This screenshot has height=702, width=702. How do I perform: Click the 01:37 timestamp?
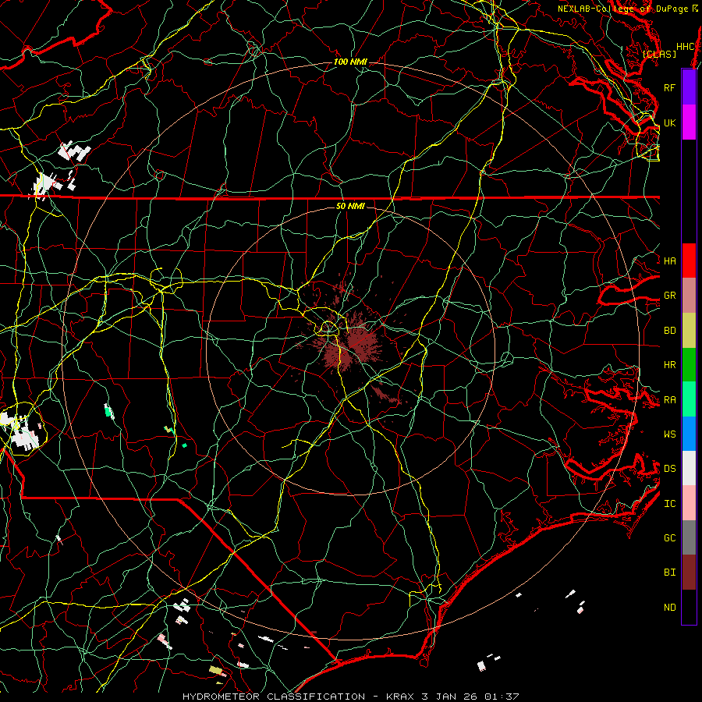(x=503, y=697)
